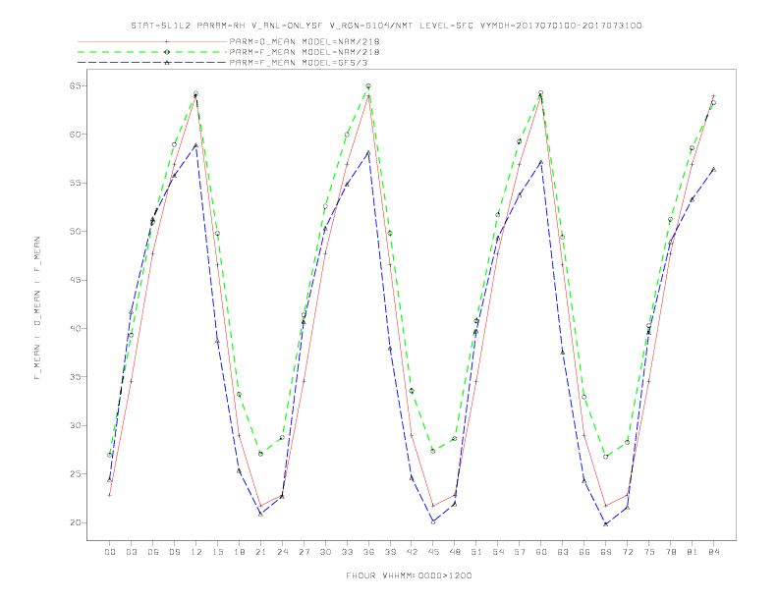Click y-axis tick value 50
Screen dimensions: 778x601
(x=75, y=232)
